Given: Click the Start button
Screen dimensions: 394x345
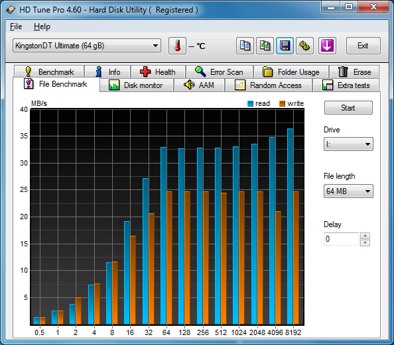Looking at the screenshot, I should [348, 108].
